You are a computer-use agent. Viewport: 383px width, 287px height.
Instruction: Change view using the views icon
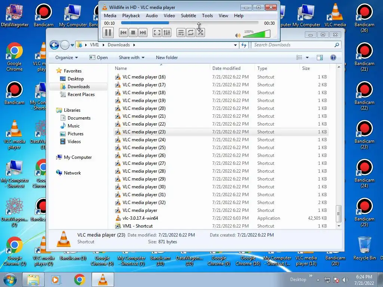click(x=299, y=58)
